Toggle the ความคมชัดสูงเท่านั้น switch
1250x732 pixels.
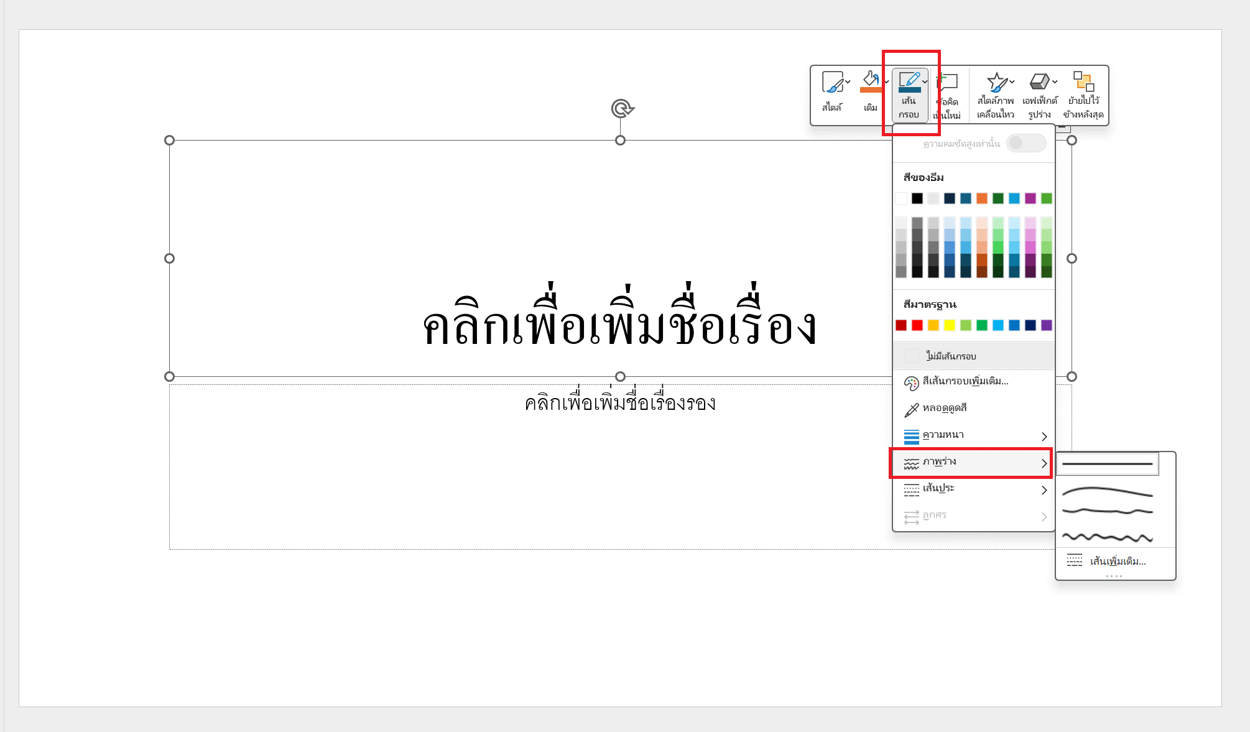click(1025, 142)
